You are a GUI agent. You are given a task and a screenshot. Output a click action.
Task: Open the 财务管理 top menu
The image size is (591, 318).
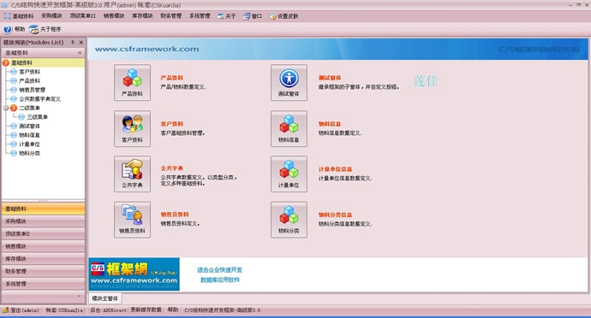point(171,15)
